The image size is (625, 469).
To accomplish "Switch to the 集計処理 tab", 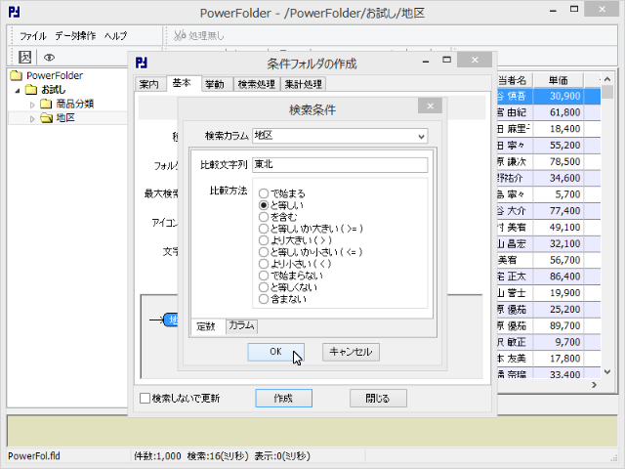I will click(x=304, y=84).
